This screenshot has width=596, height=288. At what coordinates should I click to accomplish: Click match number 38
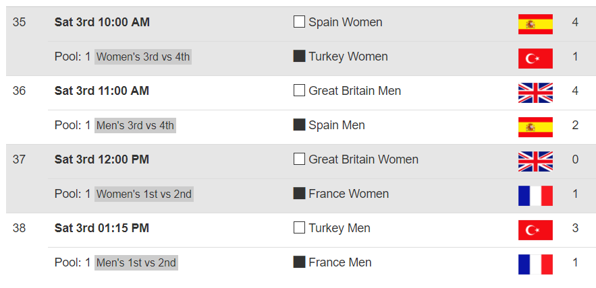(x=20, y=228)
